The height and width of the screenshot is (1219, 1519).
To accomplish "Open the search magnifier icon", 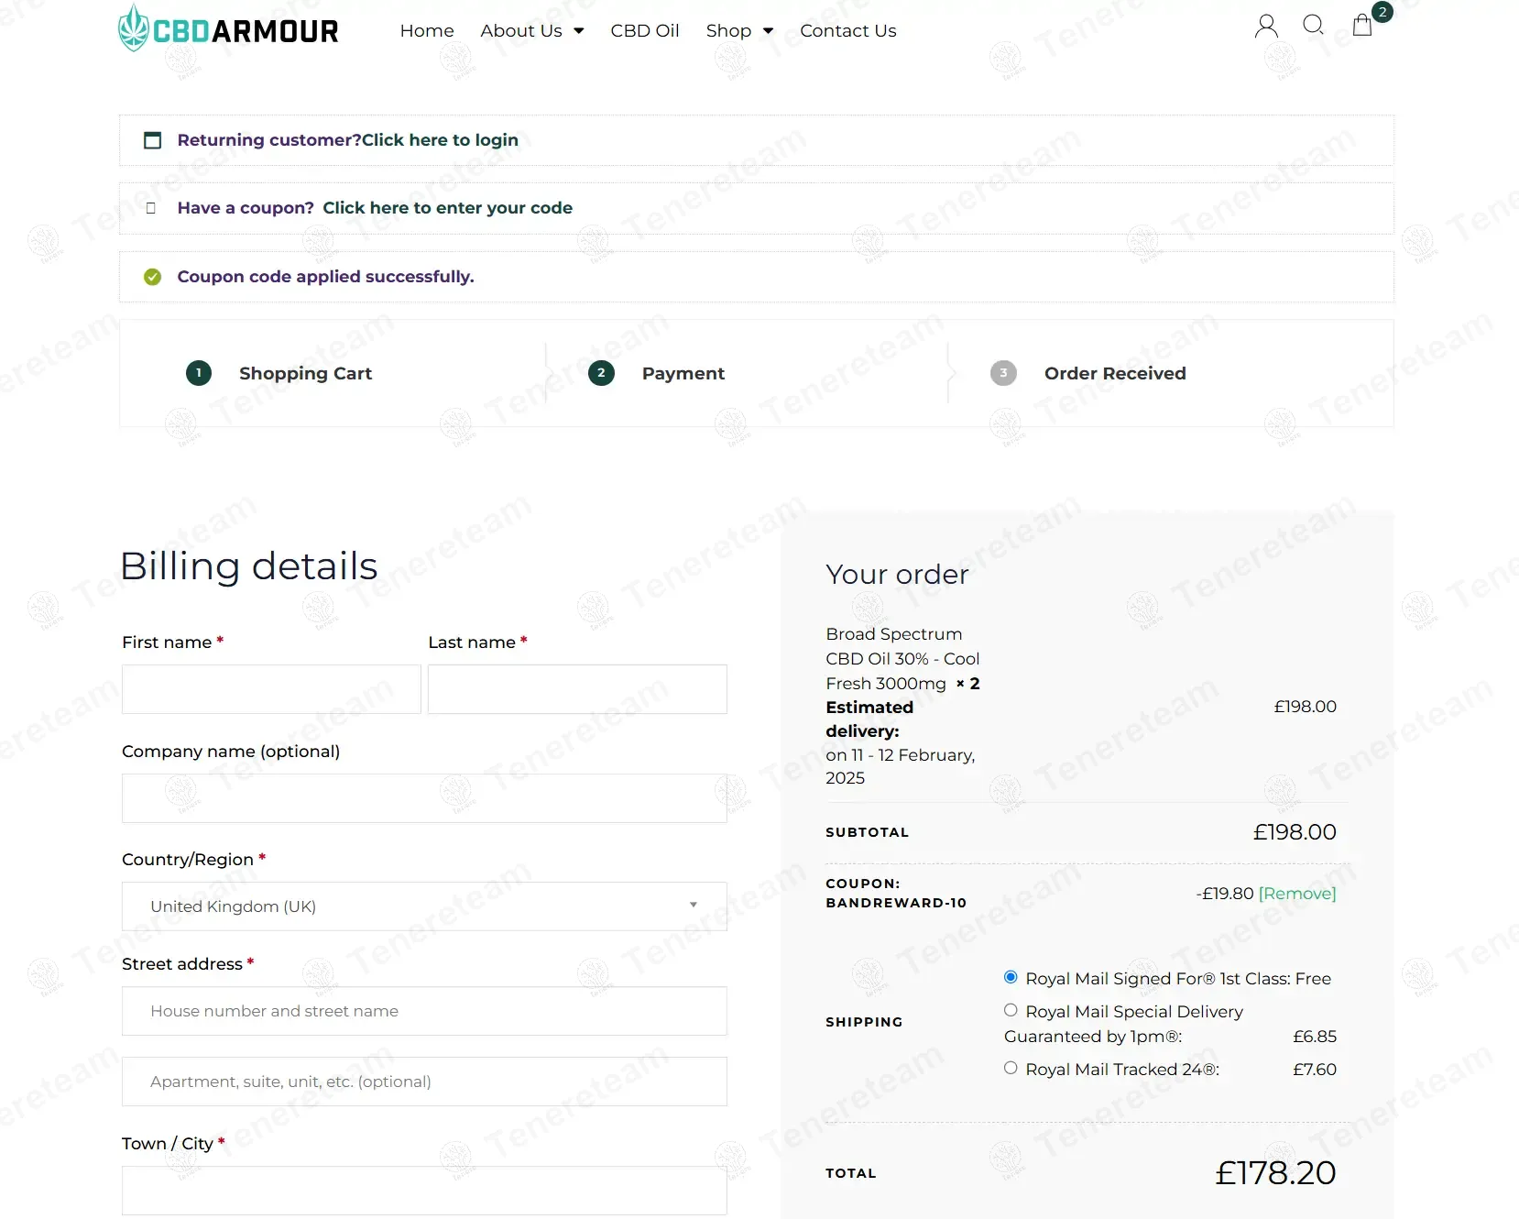I will coord(1314,25).
